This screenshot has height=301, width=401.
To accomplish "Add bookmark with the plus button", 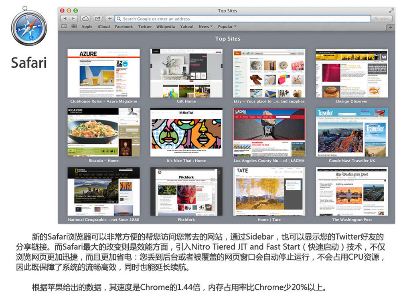I will (109, 19).
